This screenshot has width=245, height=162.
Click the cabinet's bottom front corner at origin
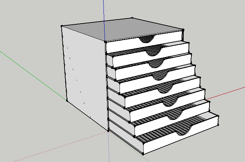[108, 130]
